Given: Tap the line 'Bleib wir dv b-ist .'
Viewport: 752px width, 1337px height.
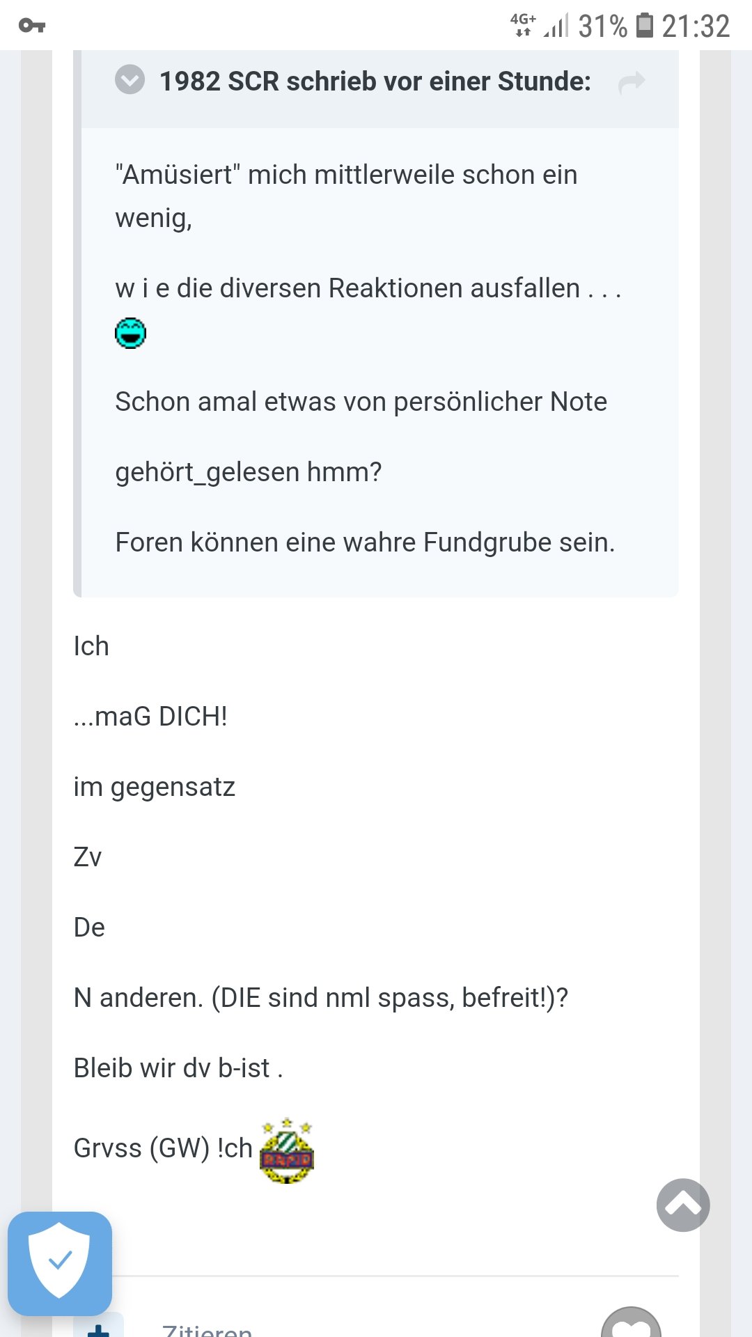Looking at the screenshot, I should (x=178, y=1068).
